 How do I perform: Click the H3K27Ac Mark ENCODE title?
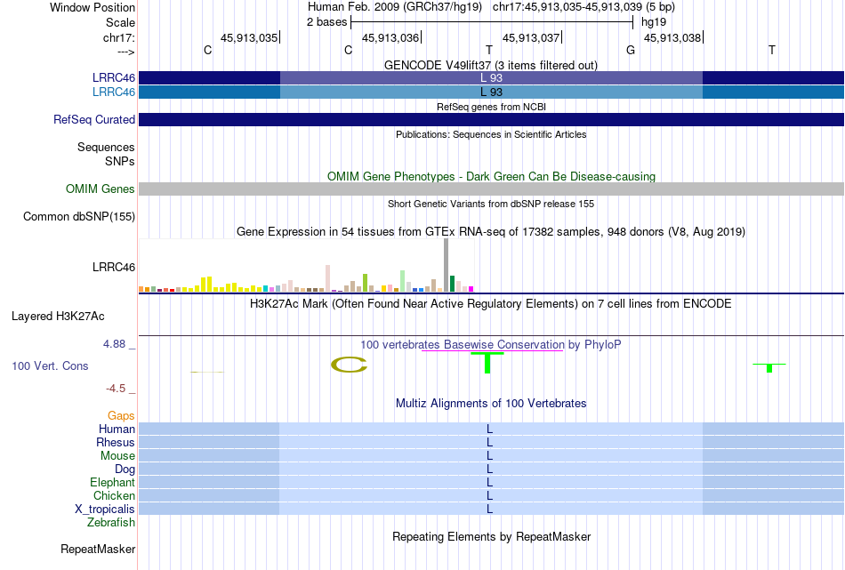[490, 304]
